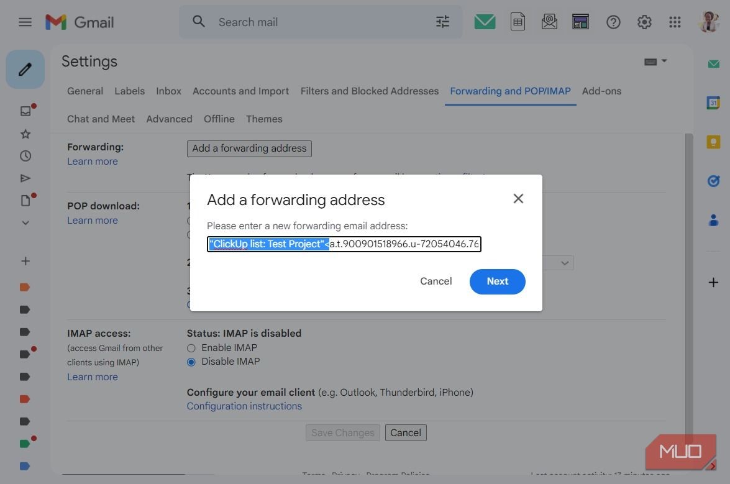Click Next in the dialog
The width and height of the screenshot is (730, 484).
(497, 281)
